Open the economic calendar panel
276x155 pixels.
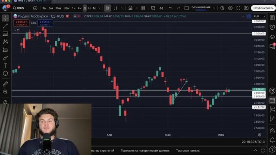(x=272, y=100)
